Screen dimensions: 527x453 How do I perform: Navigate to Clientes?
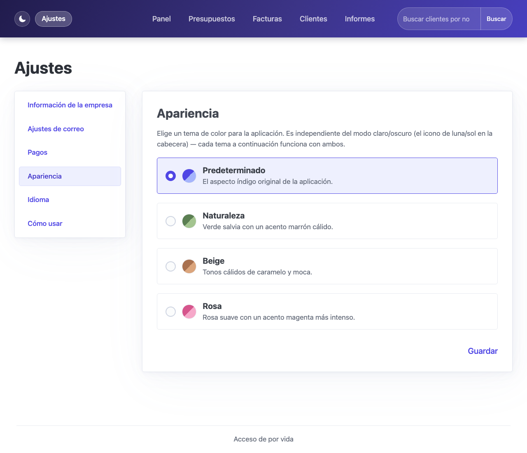click(x=313, y=19)
